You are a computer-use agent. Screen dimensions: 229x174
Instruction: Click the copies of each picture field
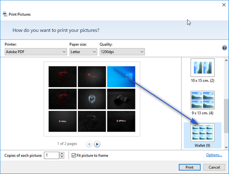click(x=52, y=155)
